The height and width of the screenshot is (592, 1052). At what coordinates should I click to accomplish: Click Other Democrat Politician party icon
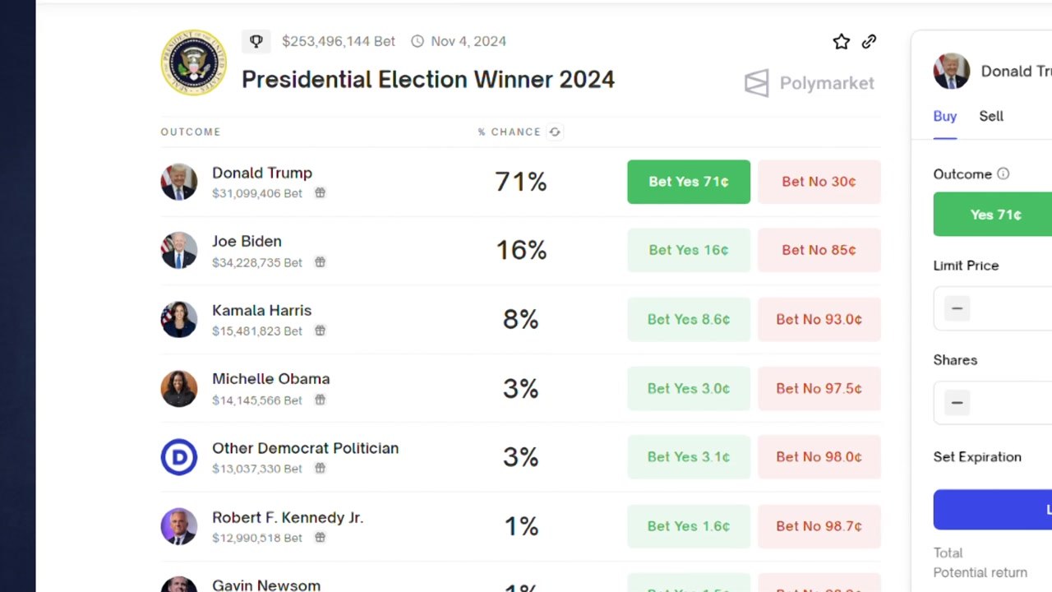click(x=178, y=457)
